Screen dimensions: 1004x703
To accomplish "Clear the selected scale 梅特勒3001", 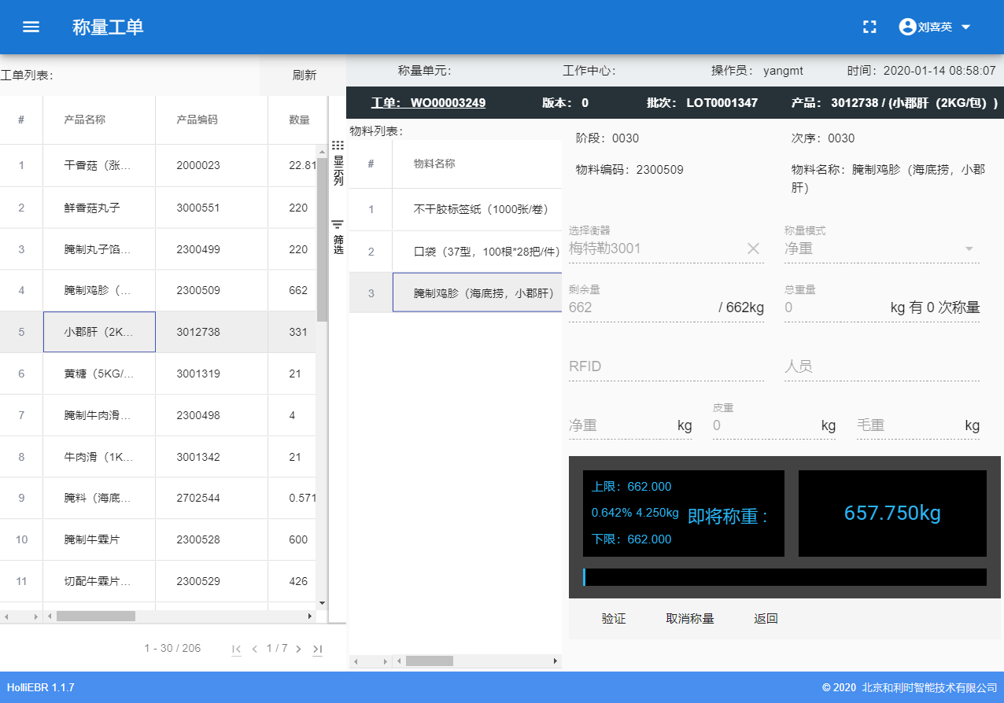I will (x=753, y=248).
